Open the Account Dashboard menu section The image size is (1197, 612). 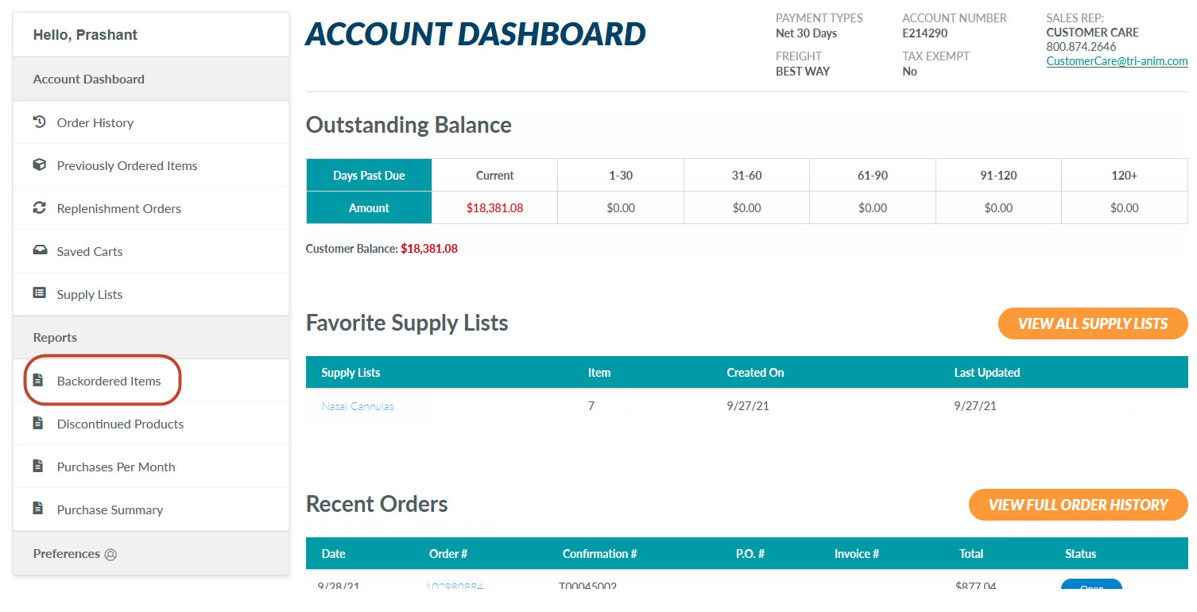89,79
